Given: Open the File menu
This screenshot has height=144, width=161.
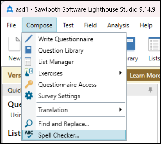Looking at the screenshot, I should tap(11, 25).
